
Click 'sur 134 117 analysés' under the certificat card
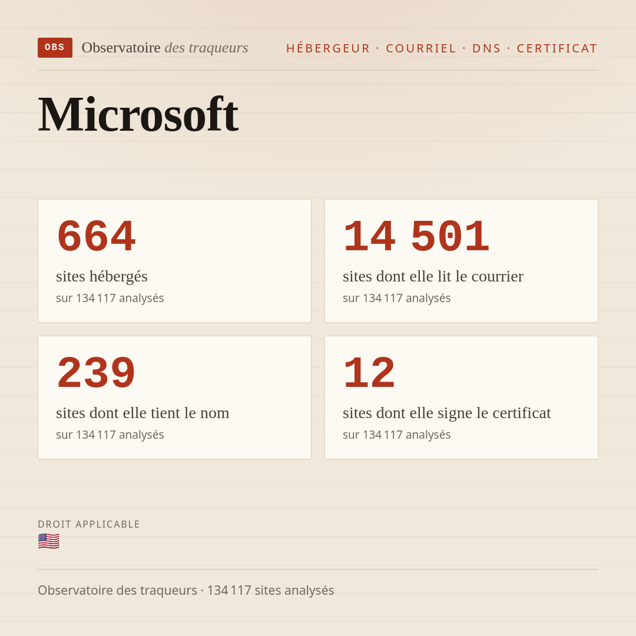397,435
